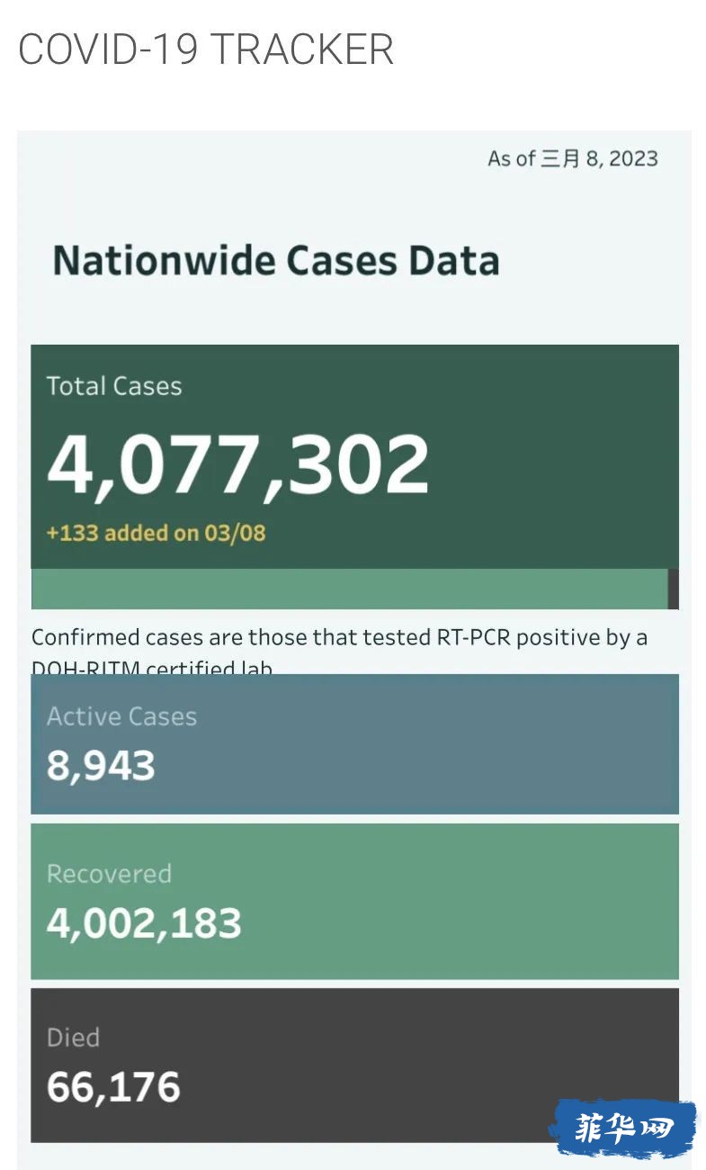Click '+133 added on 03/08' text
Image resolution: width=706 pixels, height=1170 pixels.
click(x=156, y=533)
